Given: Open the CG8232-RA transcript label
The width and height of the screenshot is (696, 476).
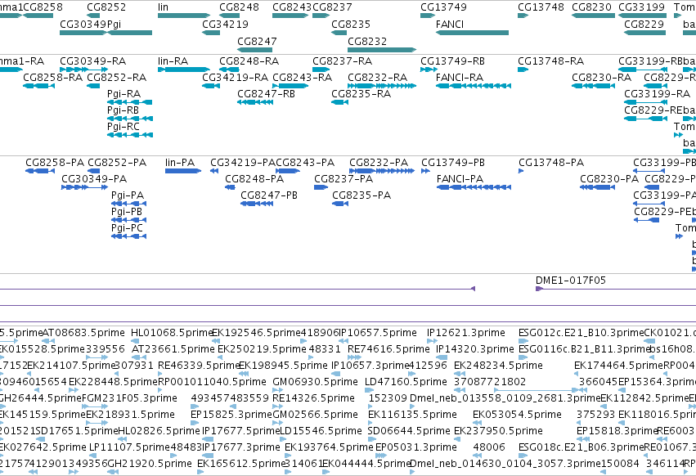Looking at the screenshot, I should 377,77.
